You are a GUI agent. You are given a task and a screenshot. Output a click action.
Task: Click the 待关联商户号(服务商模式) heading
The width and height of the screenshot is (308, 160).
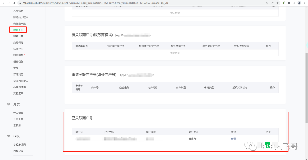pyautogui.click(x=92, y=35)
